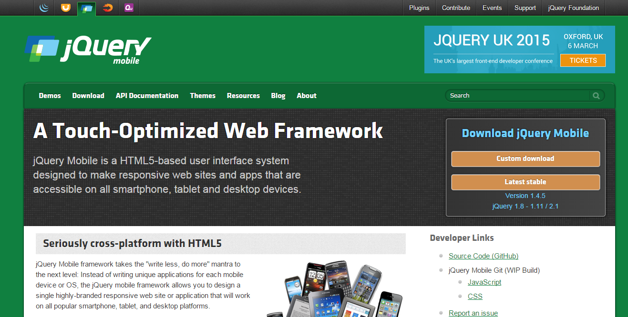Open the JavaScript WIP build link

tap(484, 282)
